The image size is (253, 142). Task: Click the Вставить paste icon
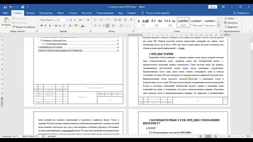click(x=6, y=21)
